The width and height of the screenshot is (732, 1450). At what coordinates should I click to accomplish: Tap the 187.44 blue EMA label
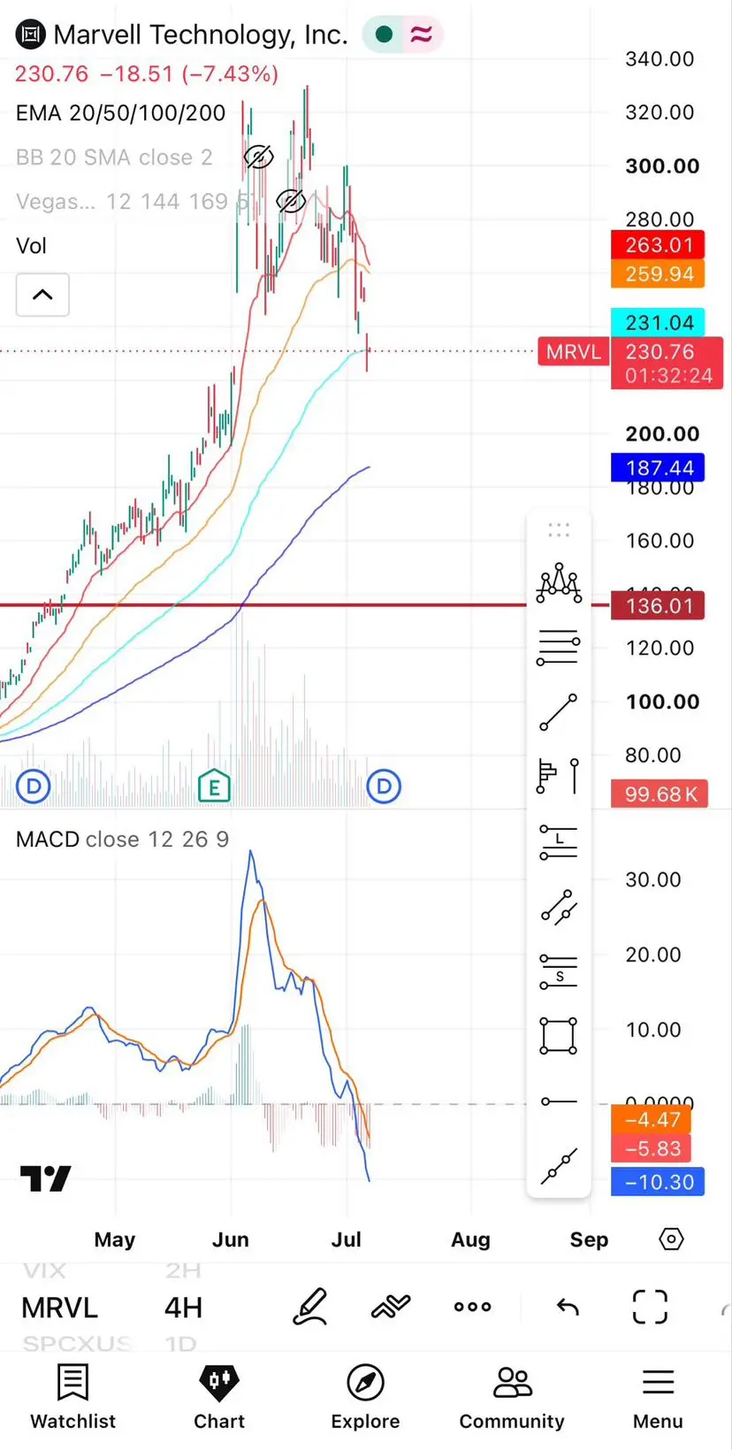coord(658,468)
